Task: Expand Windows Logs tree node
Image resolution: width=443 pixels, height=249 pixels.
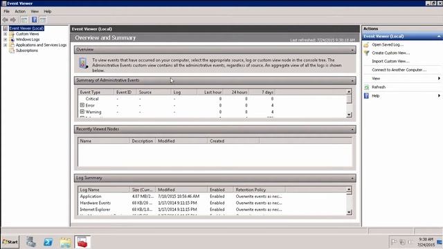Action: point(5,39)
